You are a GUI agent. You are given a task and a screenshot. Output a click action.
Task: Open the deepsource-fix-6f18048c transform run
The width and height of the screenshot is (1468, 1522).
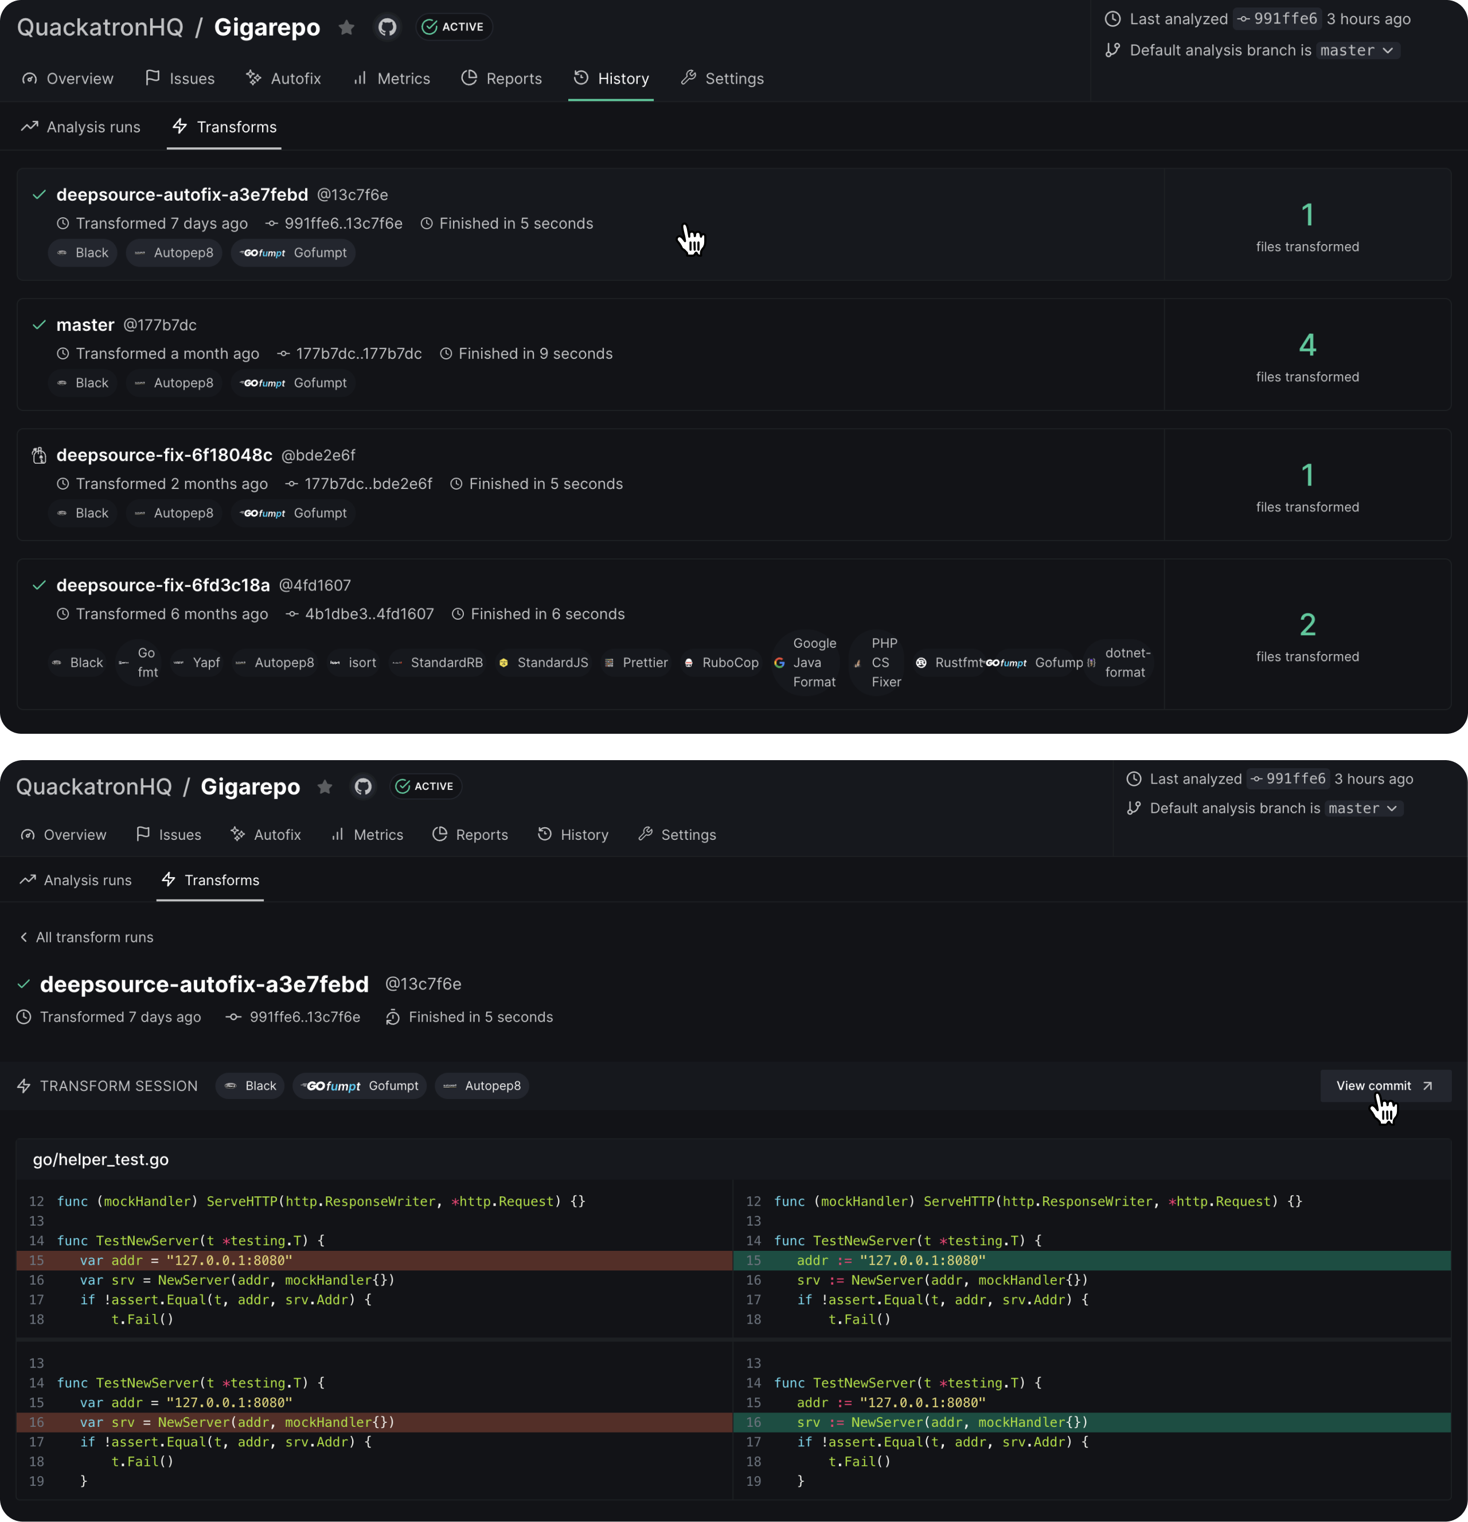pos(164,455)
